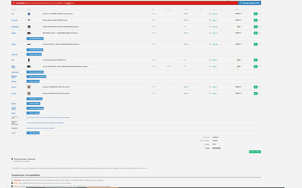Open the Samsung 970 Evo thumbnail

(29, 44)
